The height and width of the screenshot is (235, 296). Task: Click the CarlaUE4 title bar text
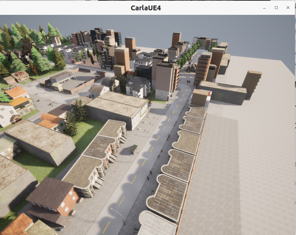click(x=146, y=8)
